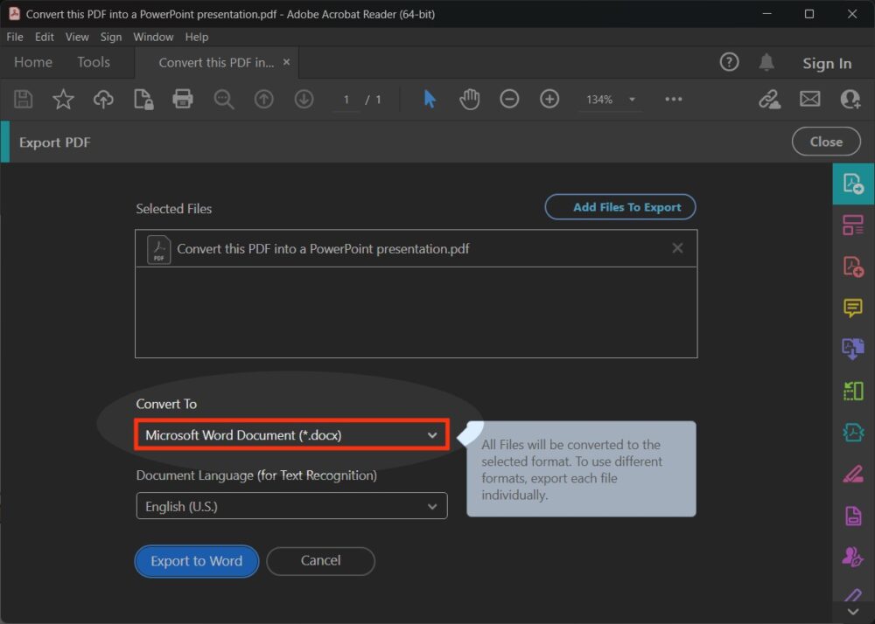Star this file as favorite
875x624 pixels.
(x=63, y=100)
